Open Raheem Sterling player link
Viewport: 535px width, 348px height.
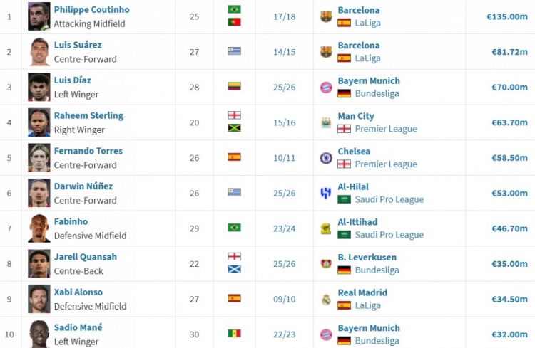coord(88,115)
